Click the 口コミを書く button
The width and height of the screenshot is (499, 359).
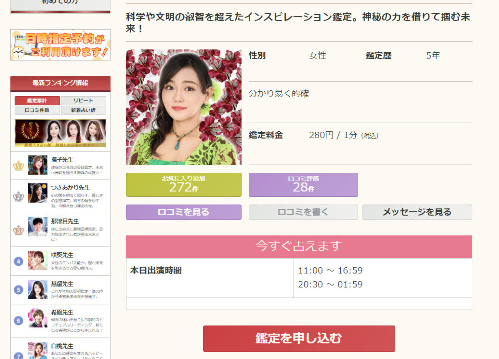point(303,212)
